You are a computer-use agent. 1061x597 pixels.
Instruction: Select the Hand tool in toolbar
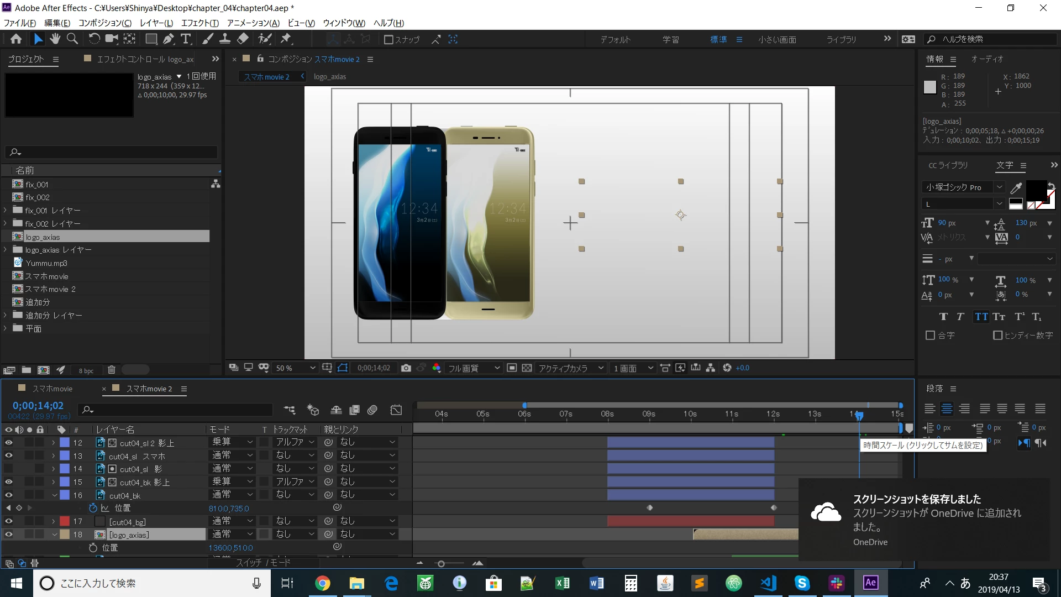(x=55, y=39)
